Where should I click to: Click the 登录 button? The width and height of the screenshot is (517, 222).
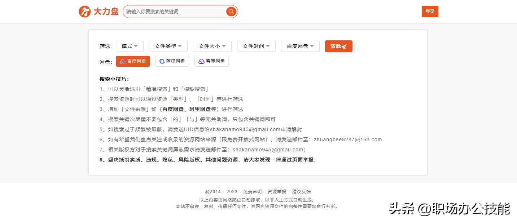430,11
